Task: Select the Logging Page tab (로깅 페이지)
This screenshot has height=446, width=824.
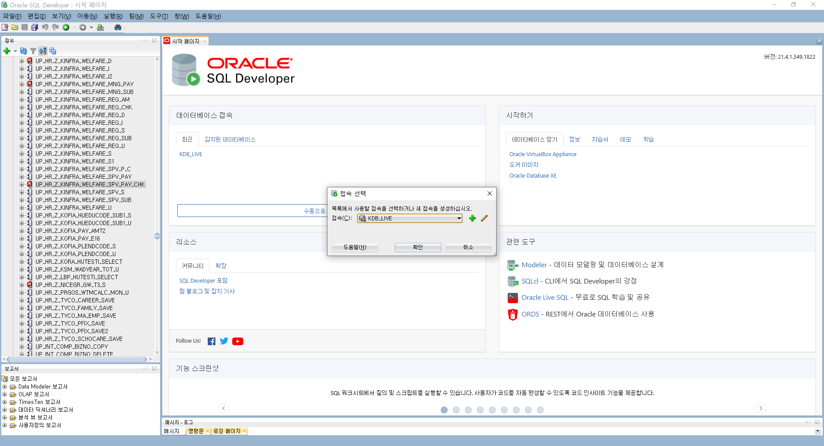Action: [x=227, y=431]
